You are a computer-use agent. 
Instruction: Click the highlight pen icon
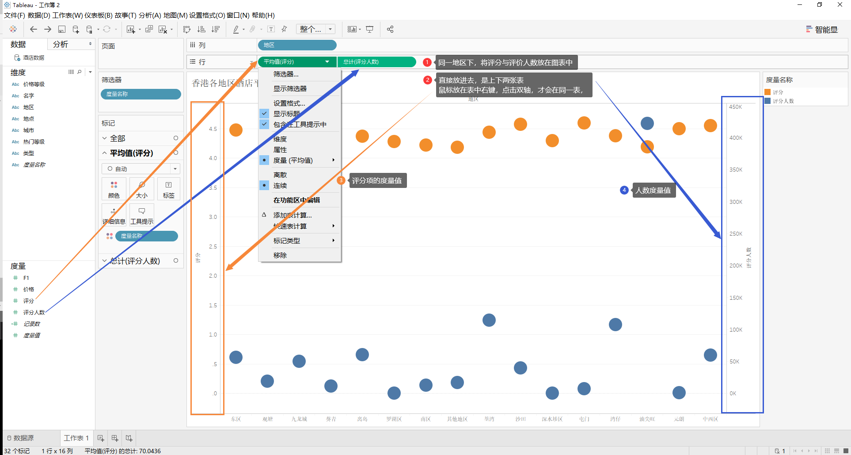(236, 29)
